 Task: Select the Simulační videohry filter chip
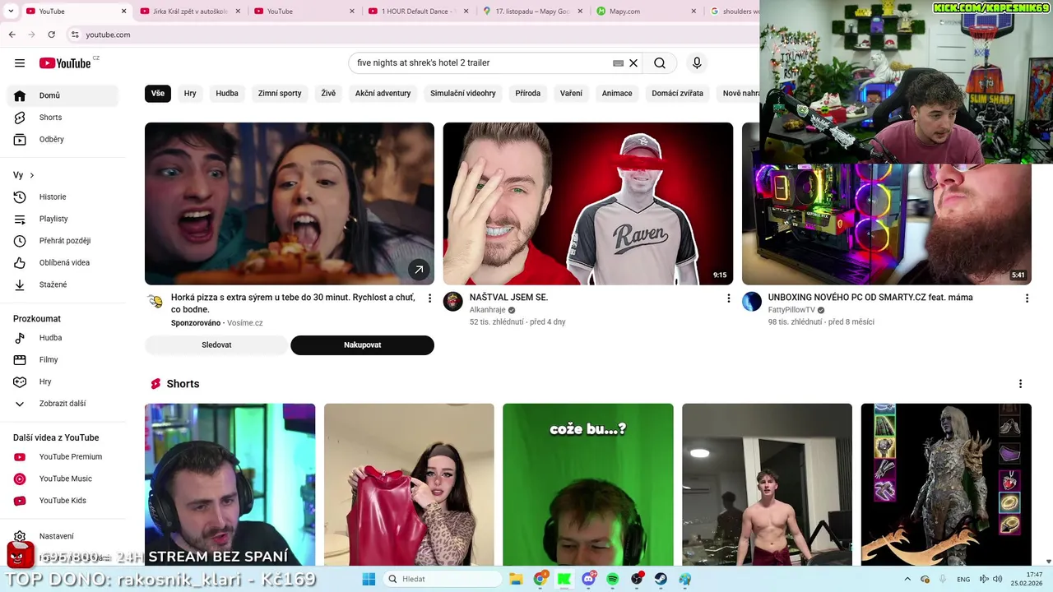coord(463,94)
